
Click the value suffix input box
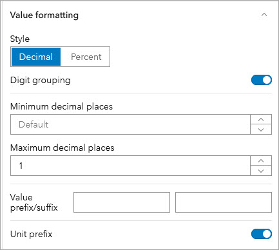tap(224, 202)
